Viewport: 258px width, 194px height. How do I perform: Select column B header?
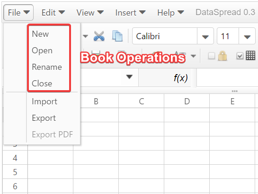(96, 101)
